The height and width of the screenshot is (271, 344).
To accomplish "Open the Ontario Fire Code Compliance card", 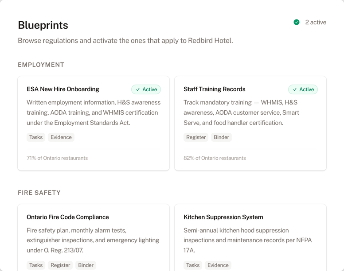I will click(x=67, y=217).
